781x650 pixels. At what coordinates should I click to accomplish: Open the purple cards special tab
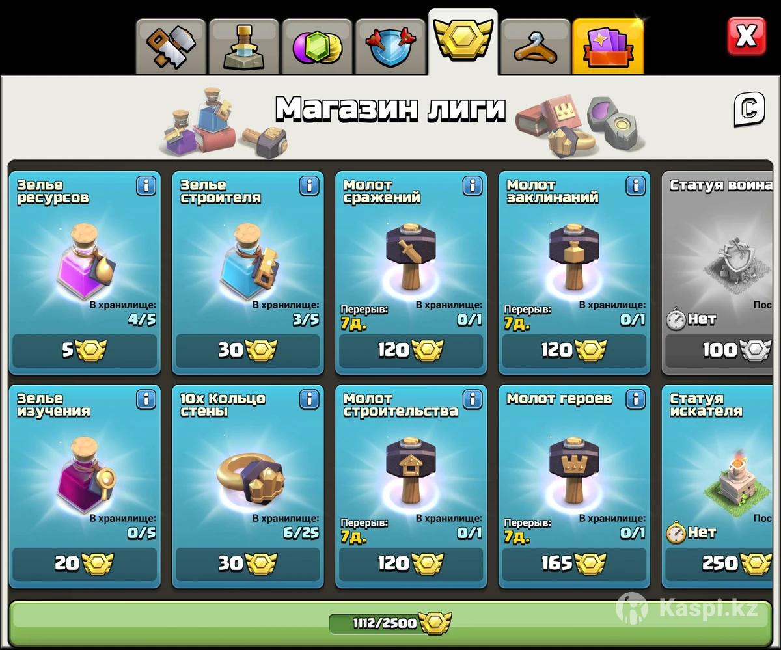pyautogui.click(x=609, y=47)
